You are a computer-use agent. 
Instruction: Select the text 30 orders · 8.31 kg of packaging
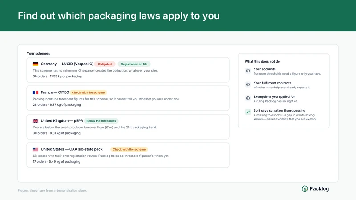click(x=57, y=133)
